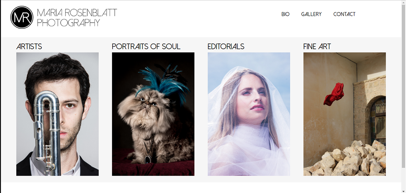Open the BIO menu item

point(286,14)
